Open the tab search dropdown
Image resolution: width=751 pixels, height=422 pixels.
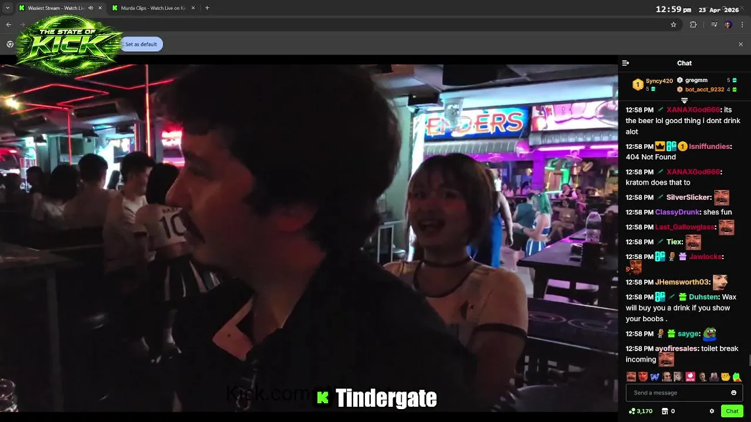point(8,8)
